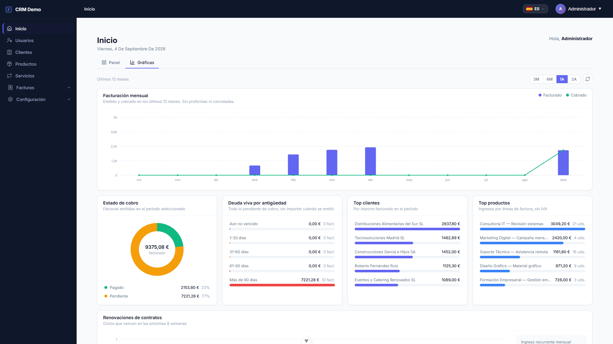Click the Panel grid icon
This screenshot has width=613, height=344.
pyautogui.click(x=104, y=62)
